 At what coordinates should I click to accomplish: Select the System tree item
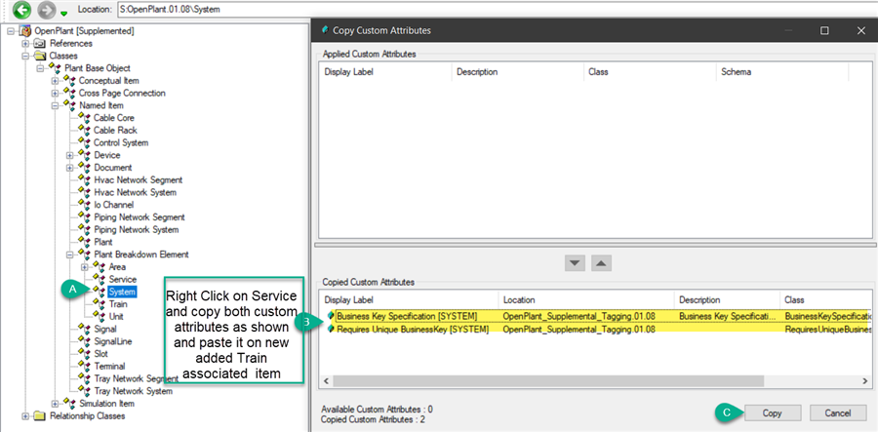(x=122, y=292)
